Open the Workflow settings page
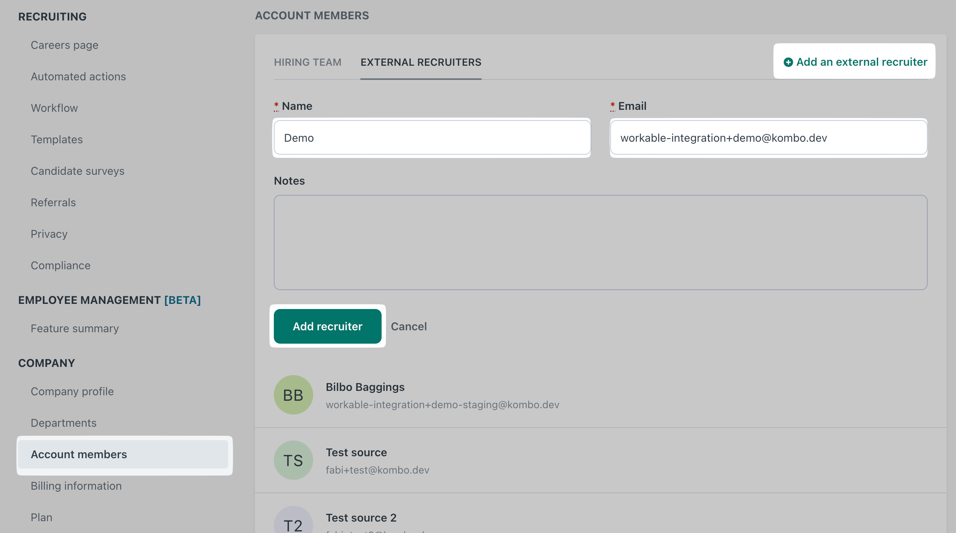The width and height of the screenshot is (956, 533). 54,108
